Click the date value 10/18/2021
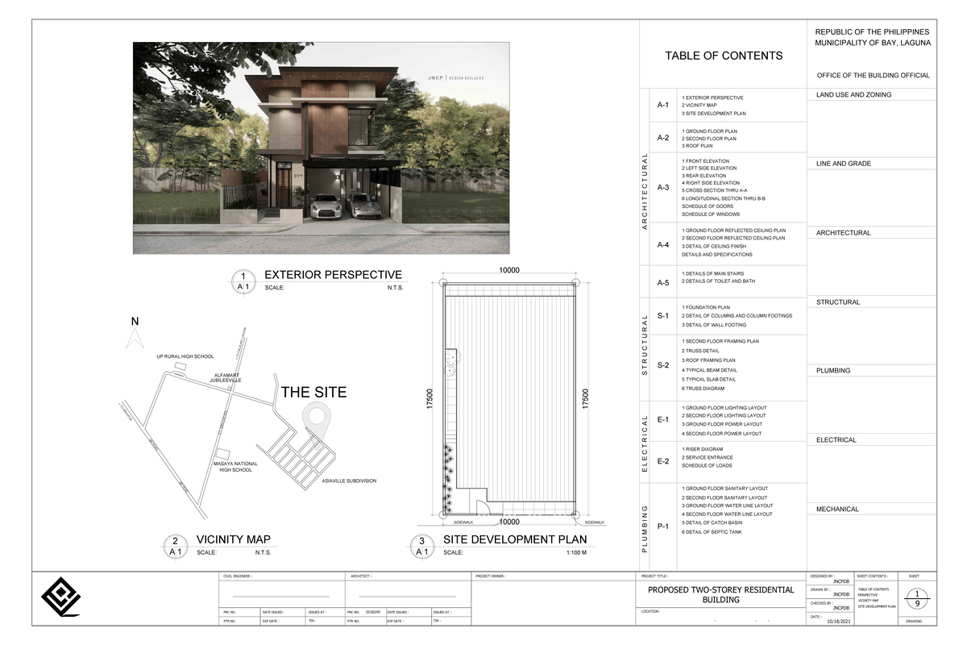This screenshot has height=645, width=967. coord(838,622)
